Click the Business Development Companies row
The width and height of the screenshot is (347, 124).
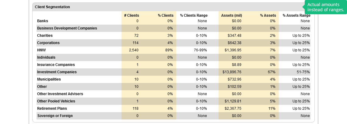67,28
